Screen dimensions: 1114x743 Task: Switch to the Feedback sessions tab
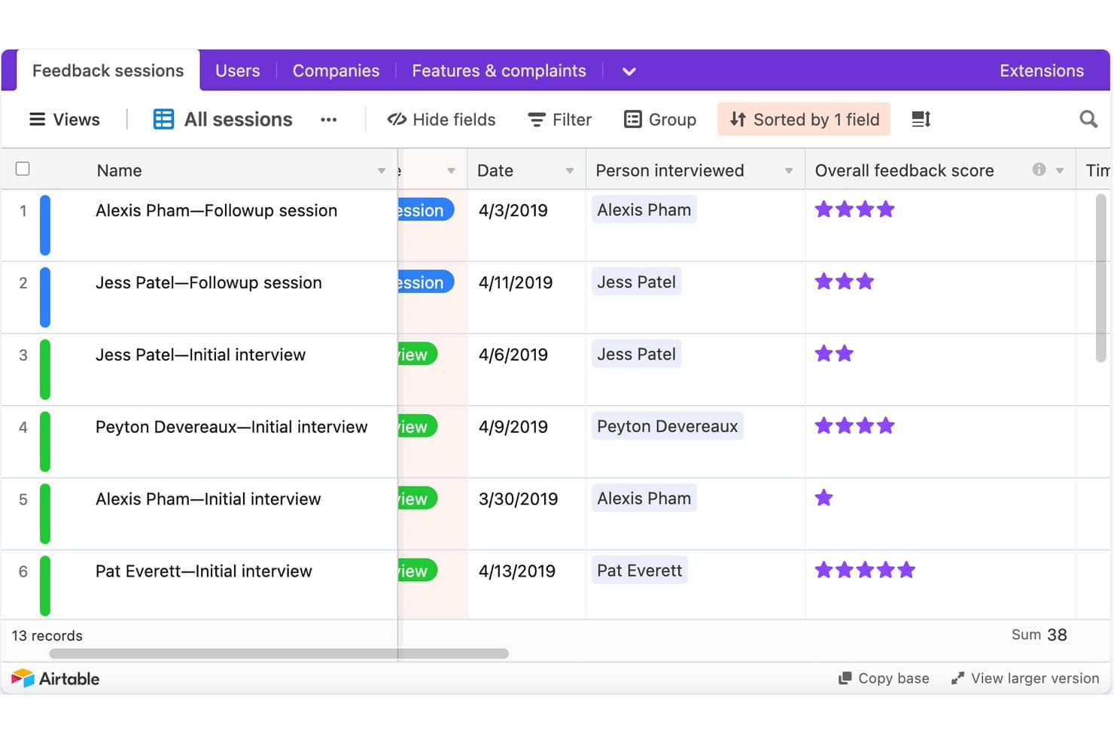[x=108, y=71]
